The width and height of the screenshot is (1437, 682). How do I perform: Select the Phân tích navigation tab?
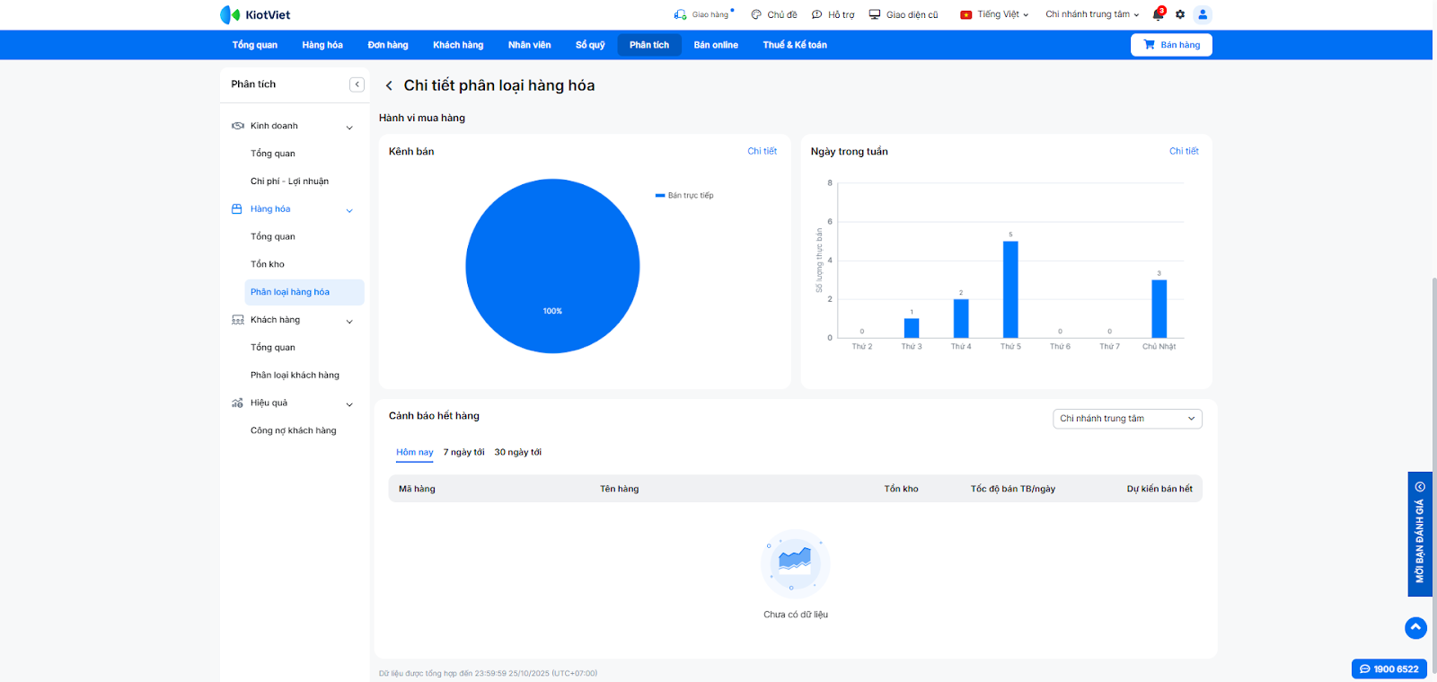tap(649, 45)
